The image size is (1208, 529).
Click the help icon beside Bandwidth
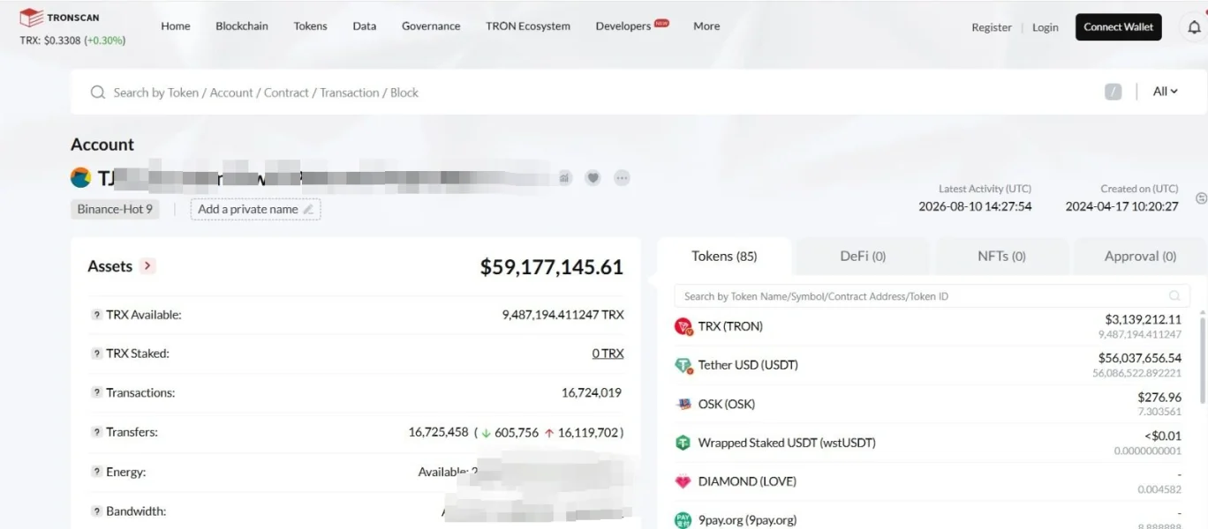(96, 511)
